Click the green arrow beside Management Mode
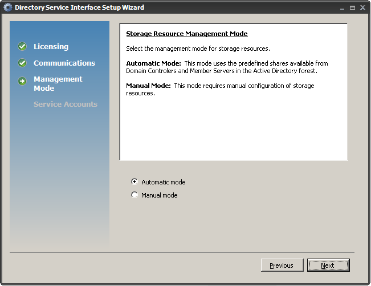Image resolution: width=371 pixels, height=286 pixels. click(22, 81)
